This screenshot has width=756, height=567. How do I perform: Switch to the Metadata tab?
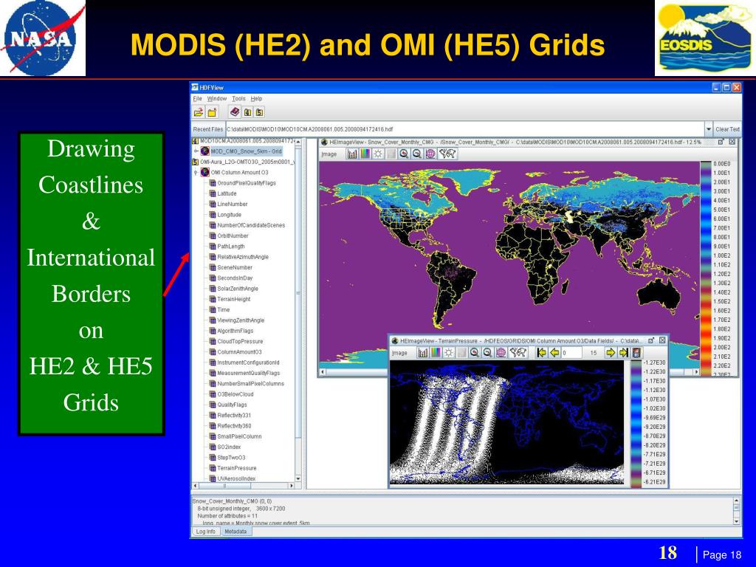[x=236, y=532]
